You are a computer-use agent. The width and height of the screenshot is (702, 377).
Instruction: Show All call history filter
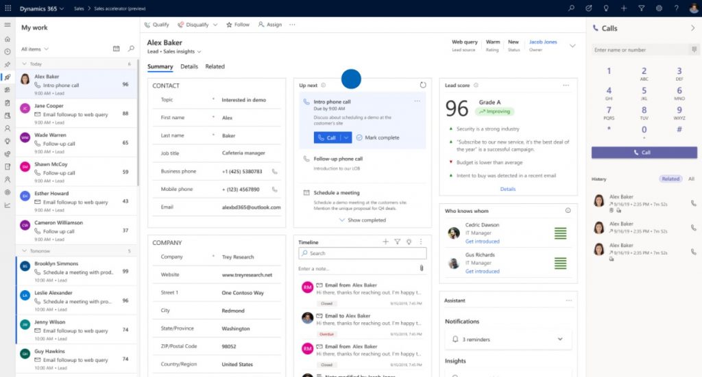click(691, 179)
